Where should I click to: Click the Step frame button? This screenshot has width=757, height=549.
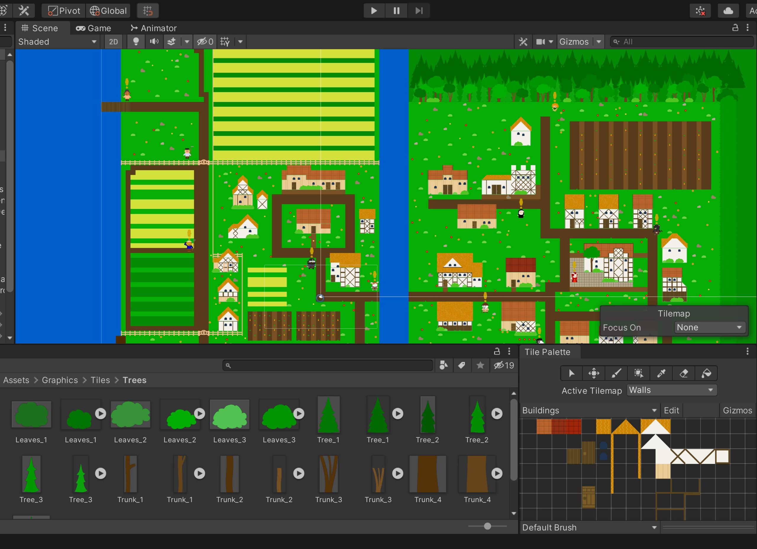tap(418, 11)
